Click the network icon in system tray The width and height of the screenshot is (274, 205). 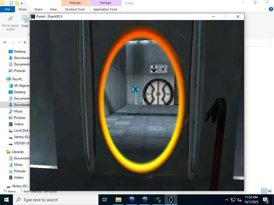coord(233,200)
